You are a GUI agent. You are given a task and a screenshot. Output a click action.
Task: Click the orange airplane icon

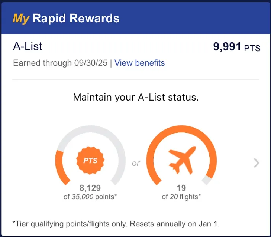point(181,160)
